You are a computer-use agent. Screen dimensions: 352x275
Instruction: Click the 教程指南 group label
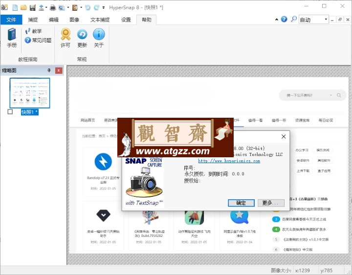pyautogui.click(x=27, y=60)
